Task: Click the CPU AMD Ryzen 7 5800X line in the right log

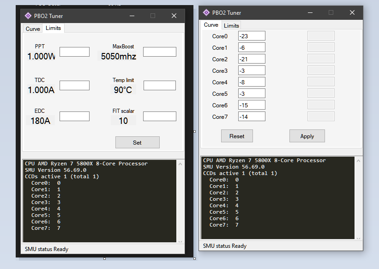Action: point(264,160)
